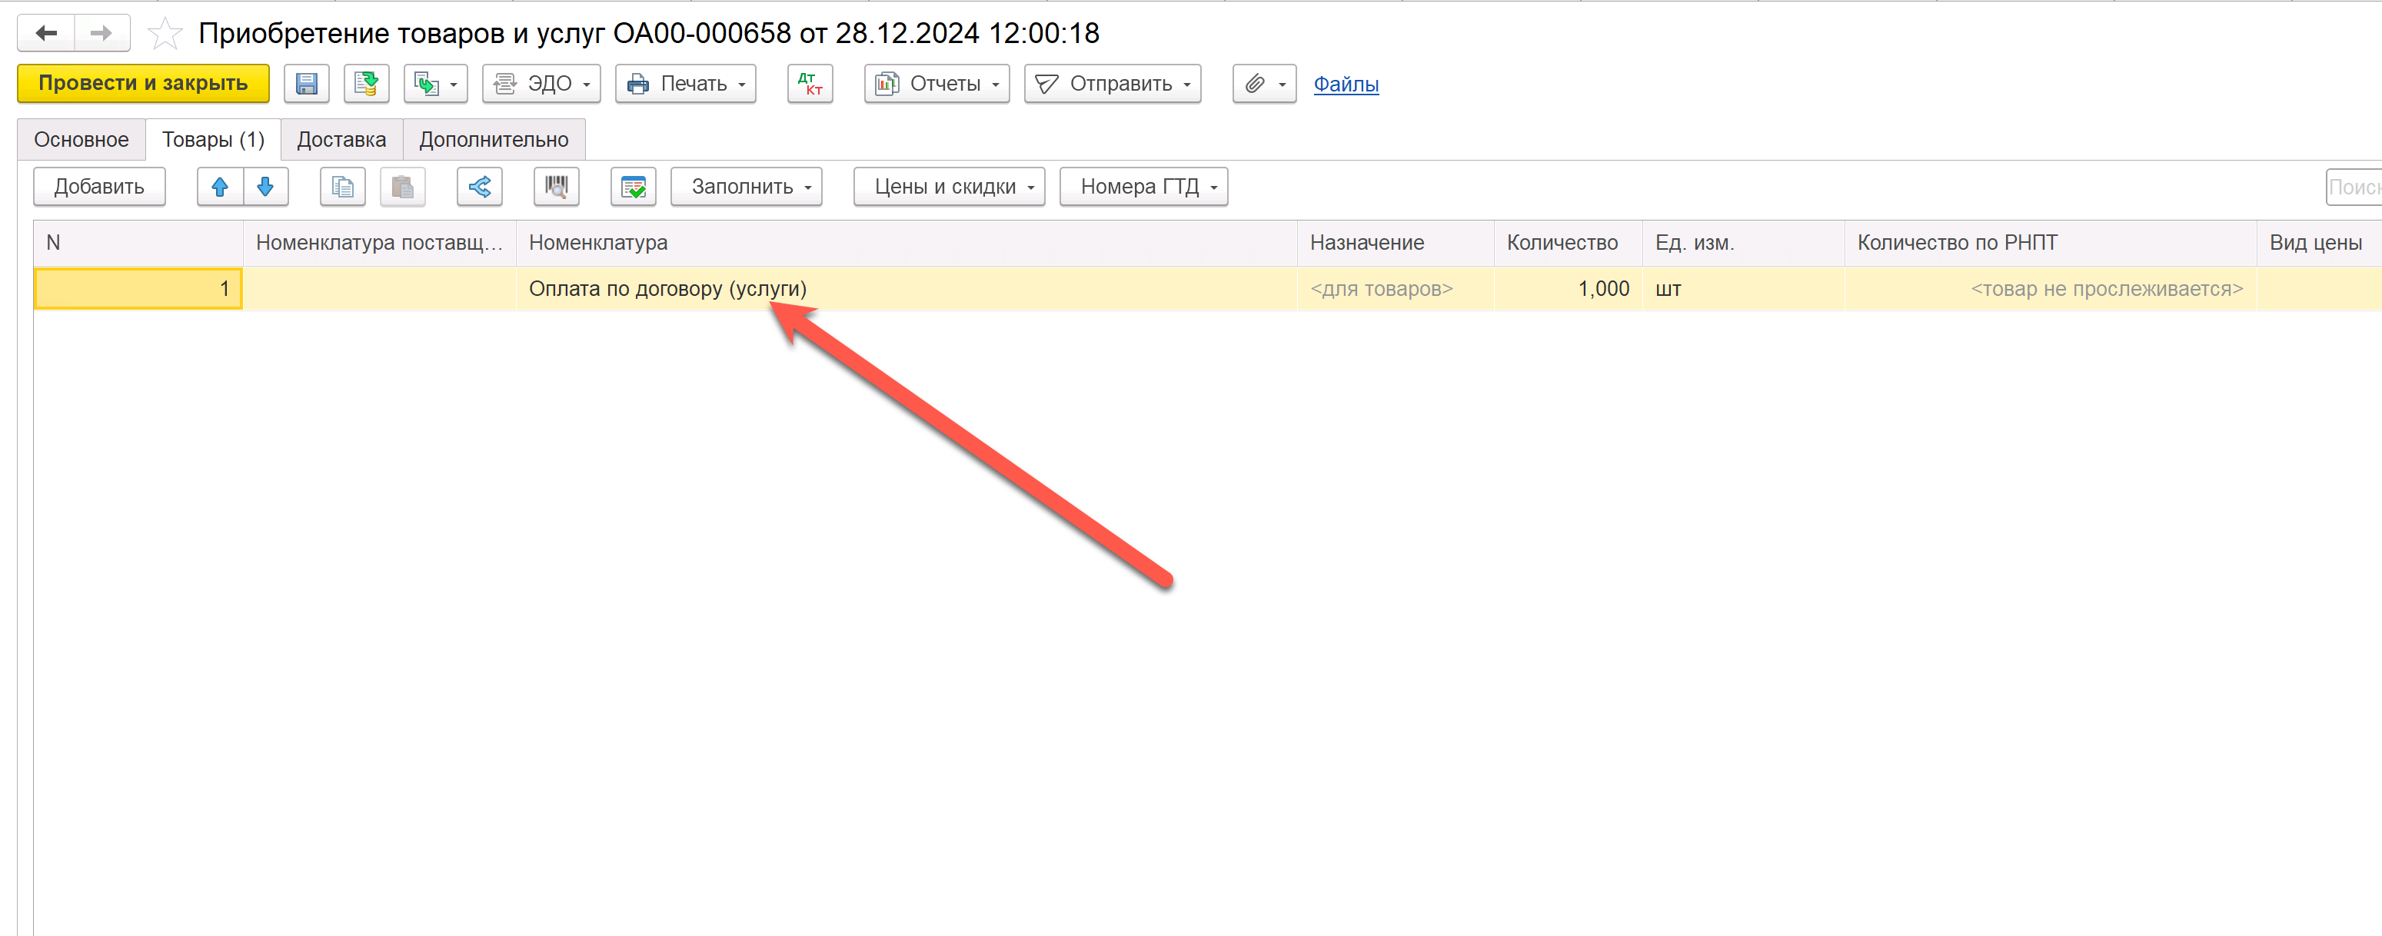Viewport: 2382px width, 936px height.
Task: Select the Оплата по договору (услуги) cell
Action: 667,289
